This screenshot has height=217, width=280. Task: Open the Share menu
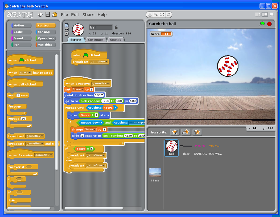pyautogui.click(x=88, y=15)
